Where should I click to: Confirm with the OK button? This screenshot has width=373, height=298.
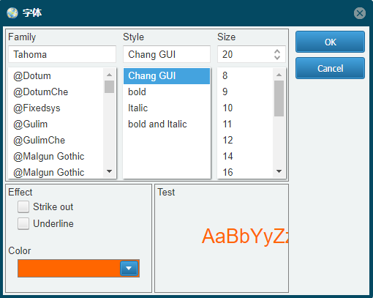coord(330,42)
